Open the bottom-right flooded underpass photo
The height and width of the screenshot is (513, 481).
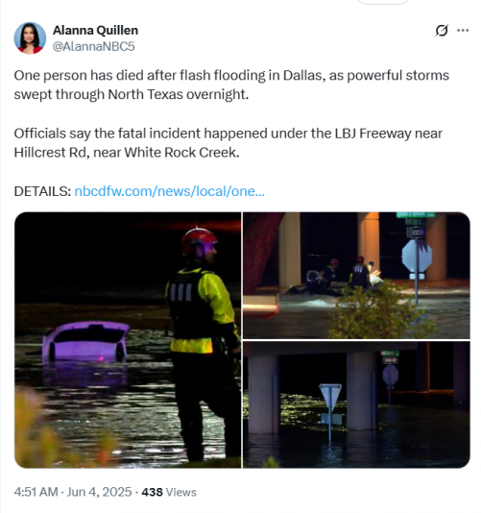pos(356,404)
